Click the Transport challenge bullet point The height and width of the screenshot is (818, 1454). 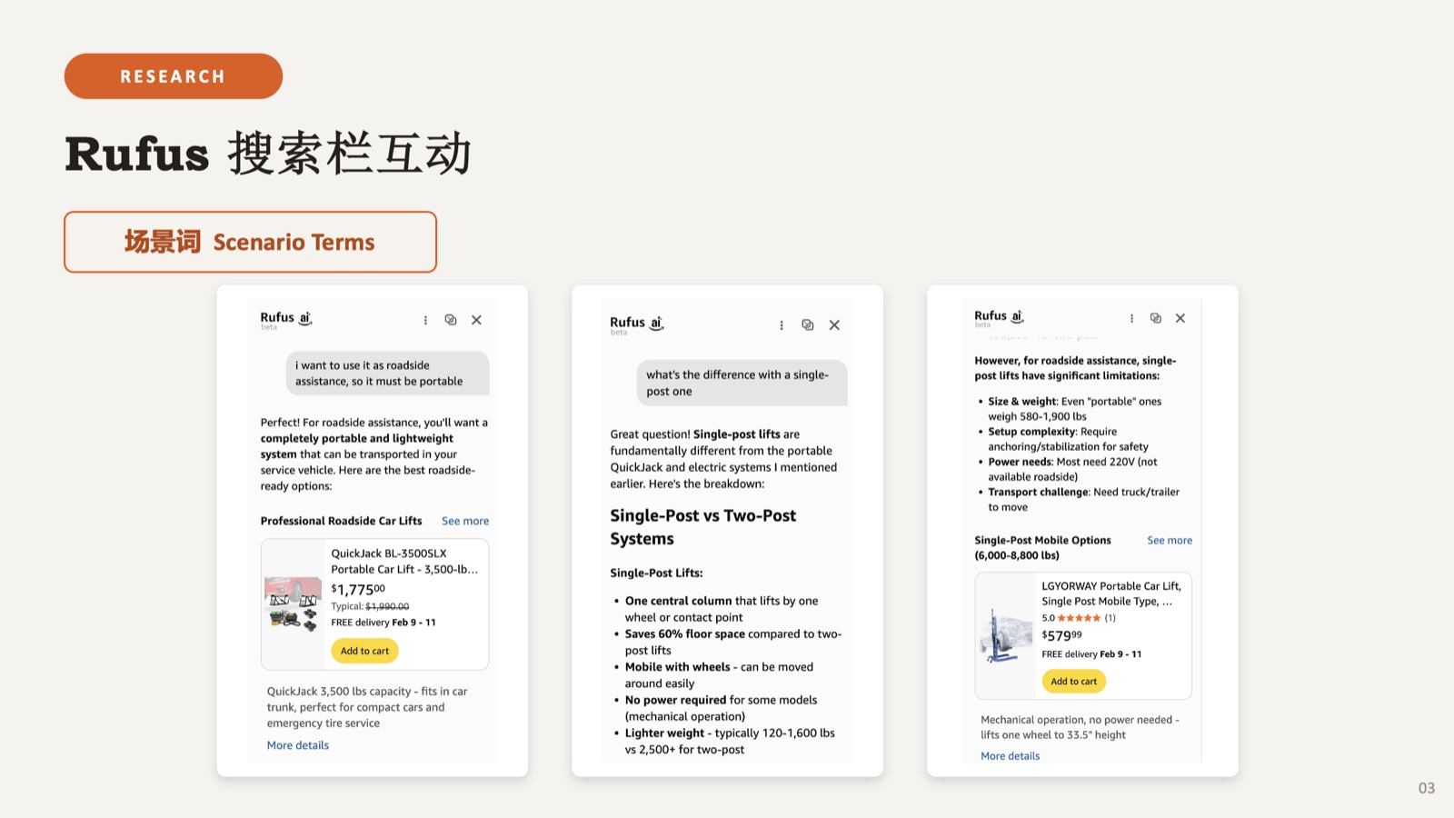1083,500
